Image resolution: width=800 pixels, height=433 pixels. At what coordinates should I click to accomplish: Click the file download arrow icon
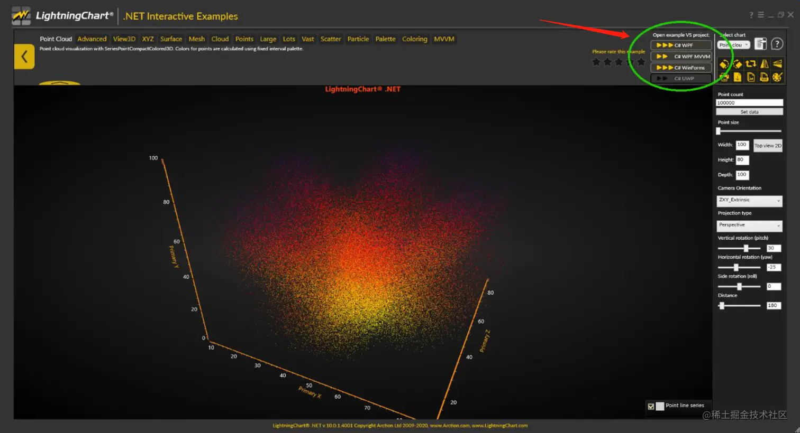click(x=737, y=77)
